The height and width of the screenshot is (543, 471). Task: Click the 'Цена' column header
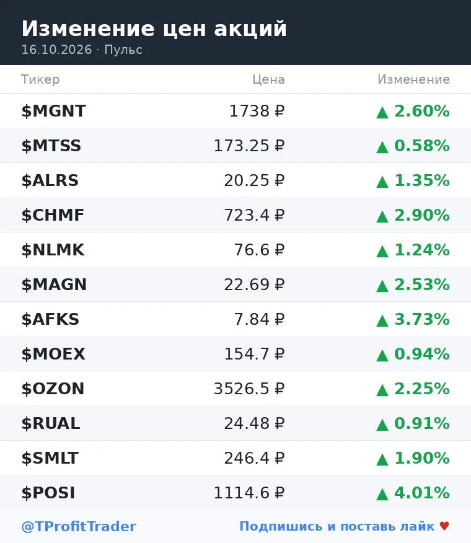tap(269, 79)
